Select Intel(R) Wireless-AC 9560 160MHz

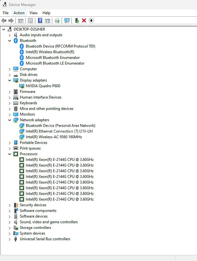coord(54,137)
